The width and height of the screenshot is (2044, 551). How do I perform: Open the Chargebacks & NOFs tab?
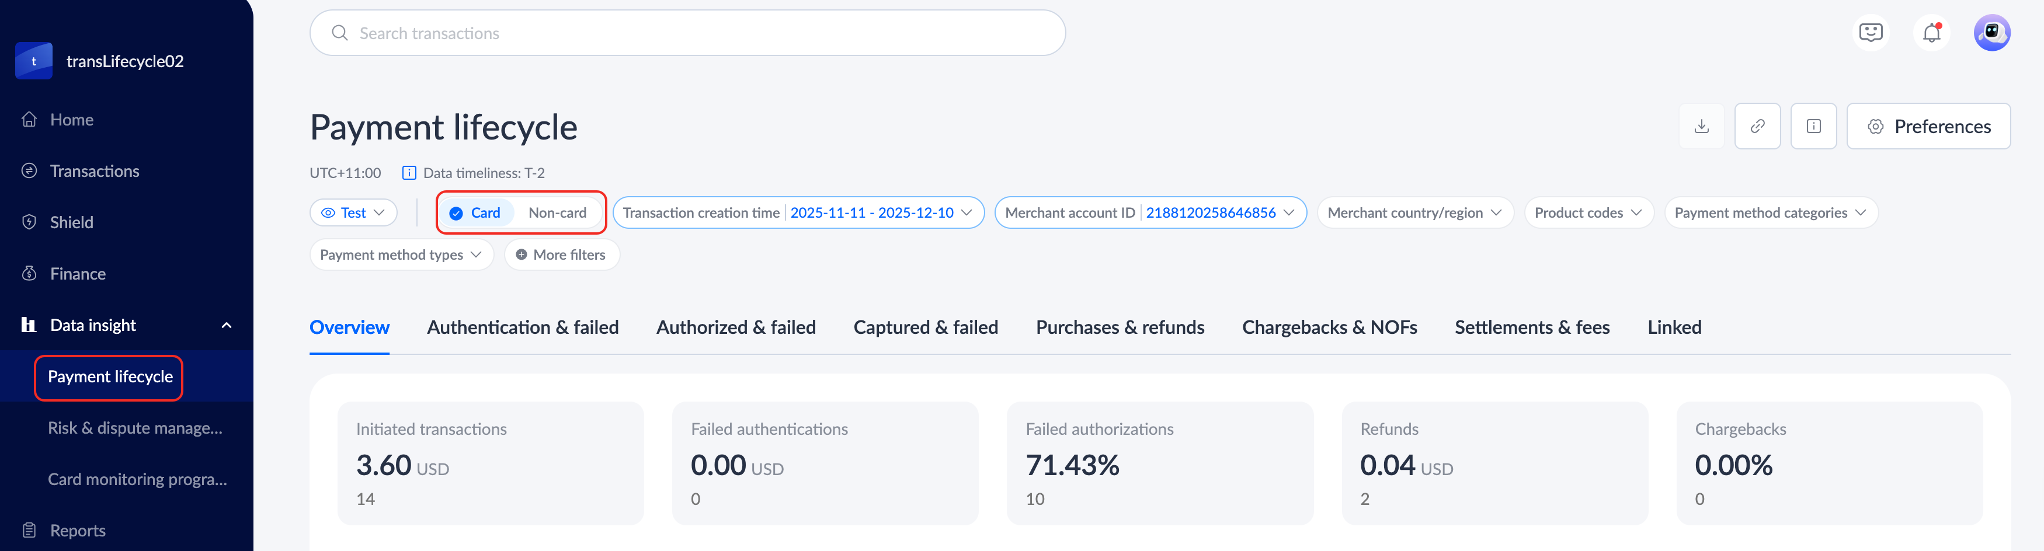pos(1329,327)
